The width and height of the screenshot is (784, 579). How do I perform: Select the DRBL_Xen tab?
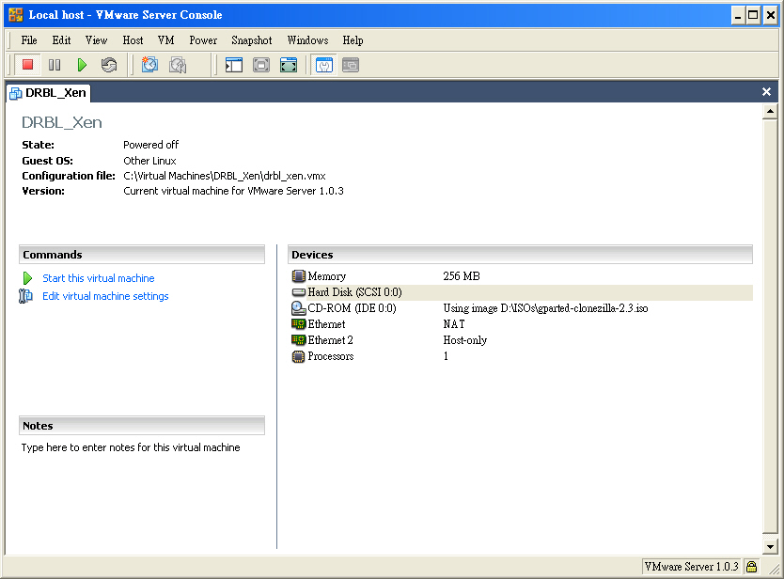coord(49,93)
